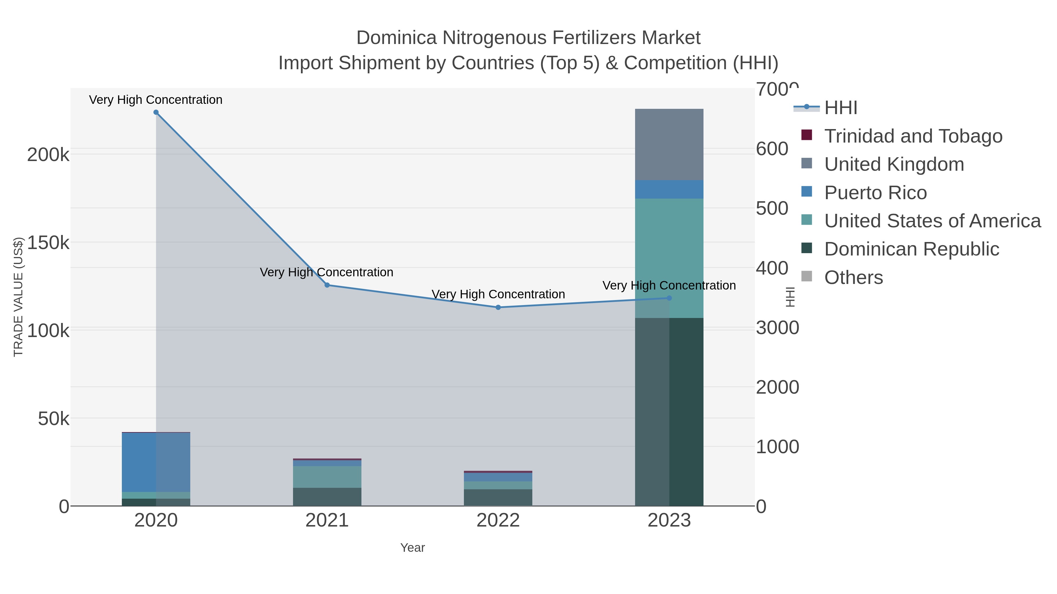Image resolution: width=1057 pixels, height=594 pixels.
Task: Click the Dominica Nitrogenous Fertilizers Market title
Action: pyautogui.click(x=528, y=38)
